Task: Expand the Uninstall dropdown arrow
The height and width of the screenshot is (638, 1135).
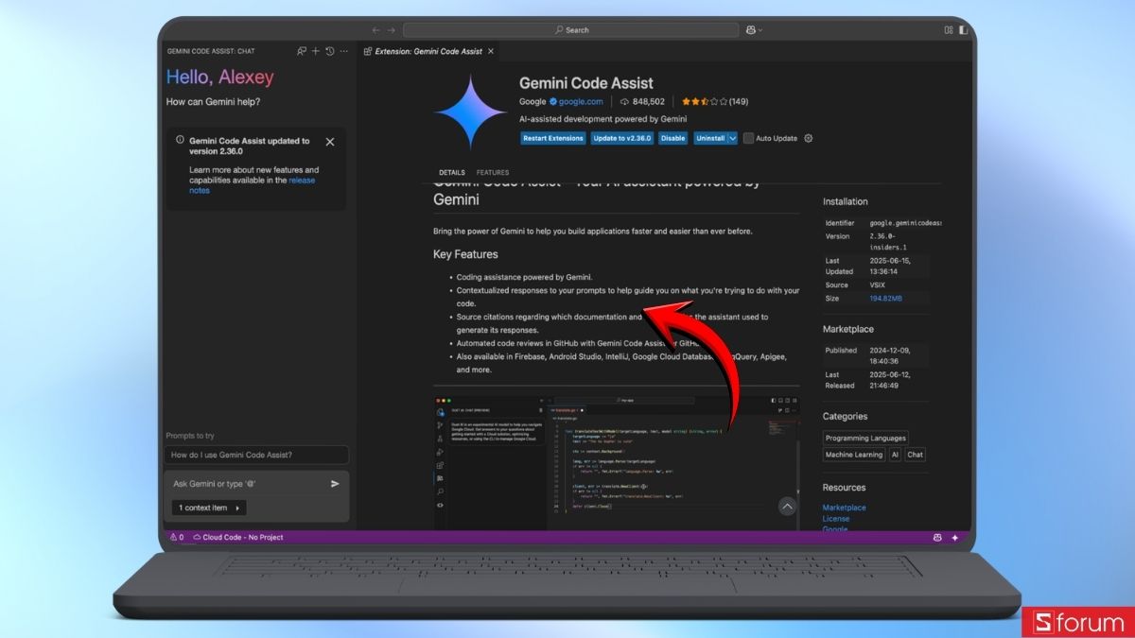Action: (732, 138)
